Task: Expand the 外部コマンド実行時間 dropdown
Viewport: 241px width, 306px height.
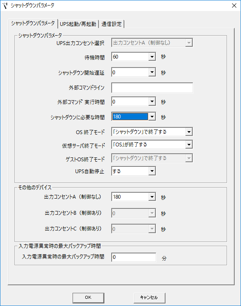Action: click(x=152, y=101)
